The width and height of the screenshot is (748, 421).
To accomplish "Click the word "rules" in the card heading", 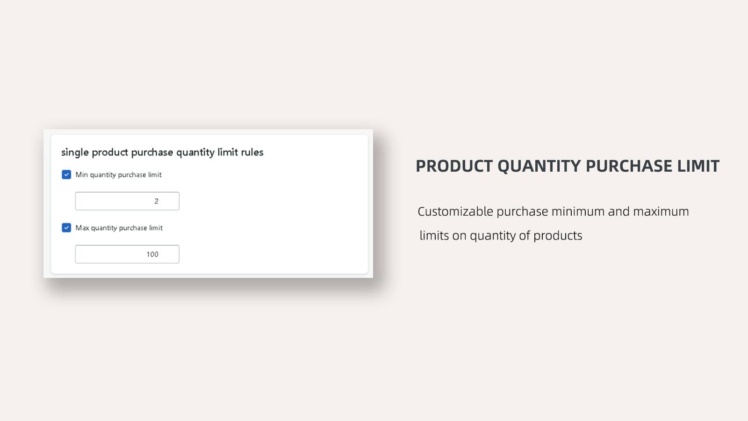I will (252, 152).
